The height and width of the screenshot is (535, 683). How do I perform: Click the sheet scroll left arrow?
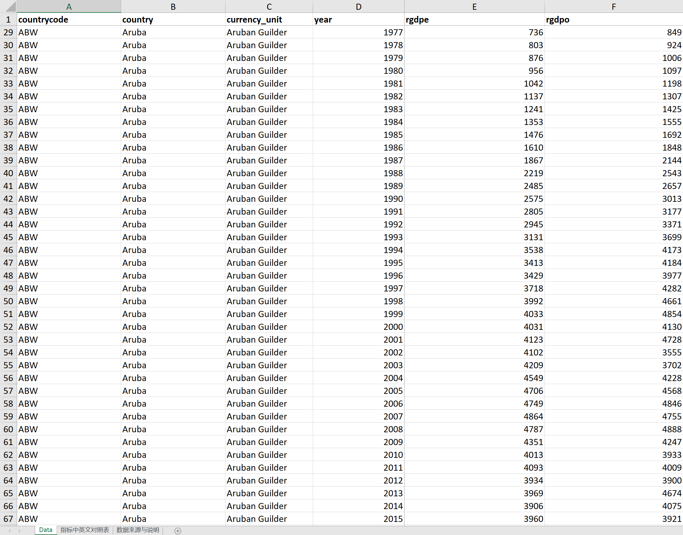click(x=10, y=531)
